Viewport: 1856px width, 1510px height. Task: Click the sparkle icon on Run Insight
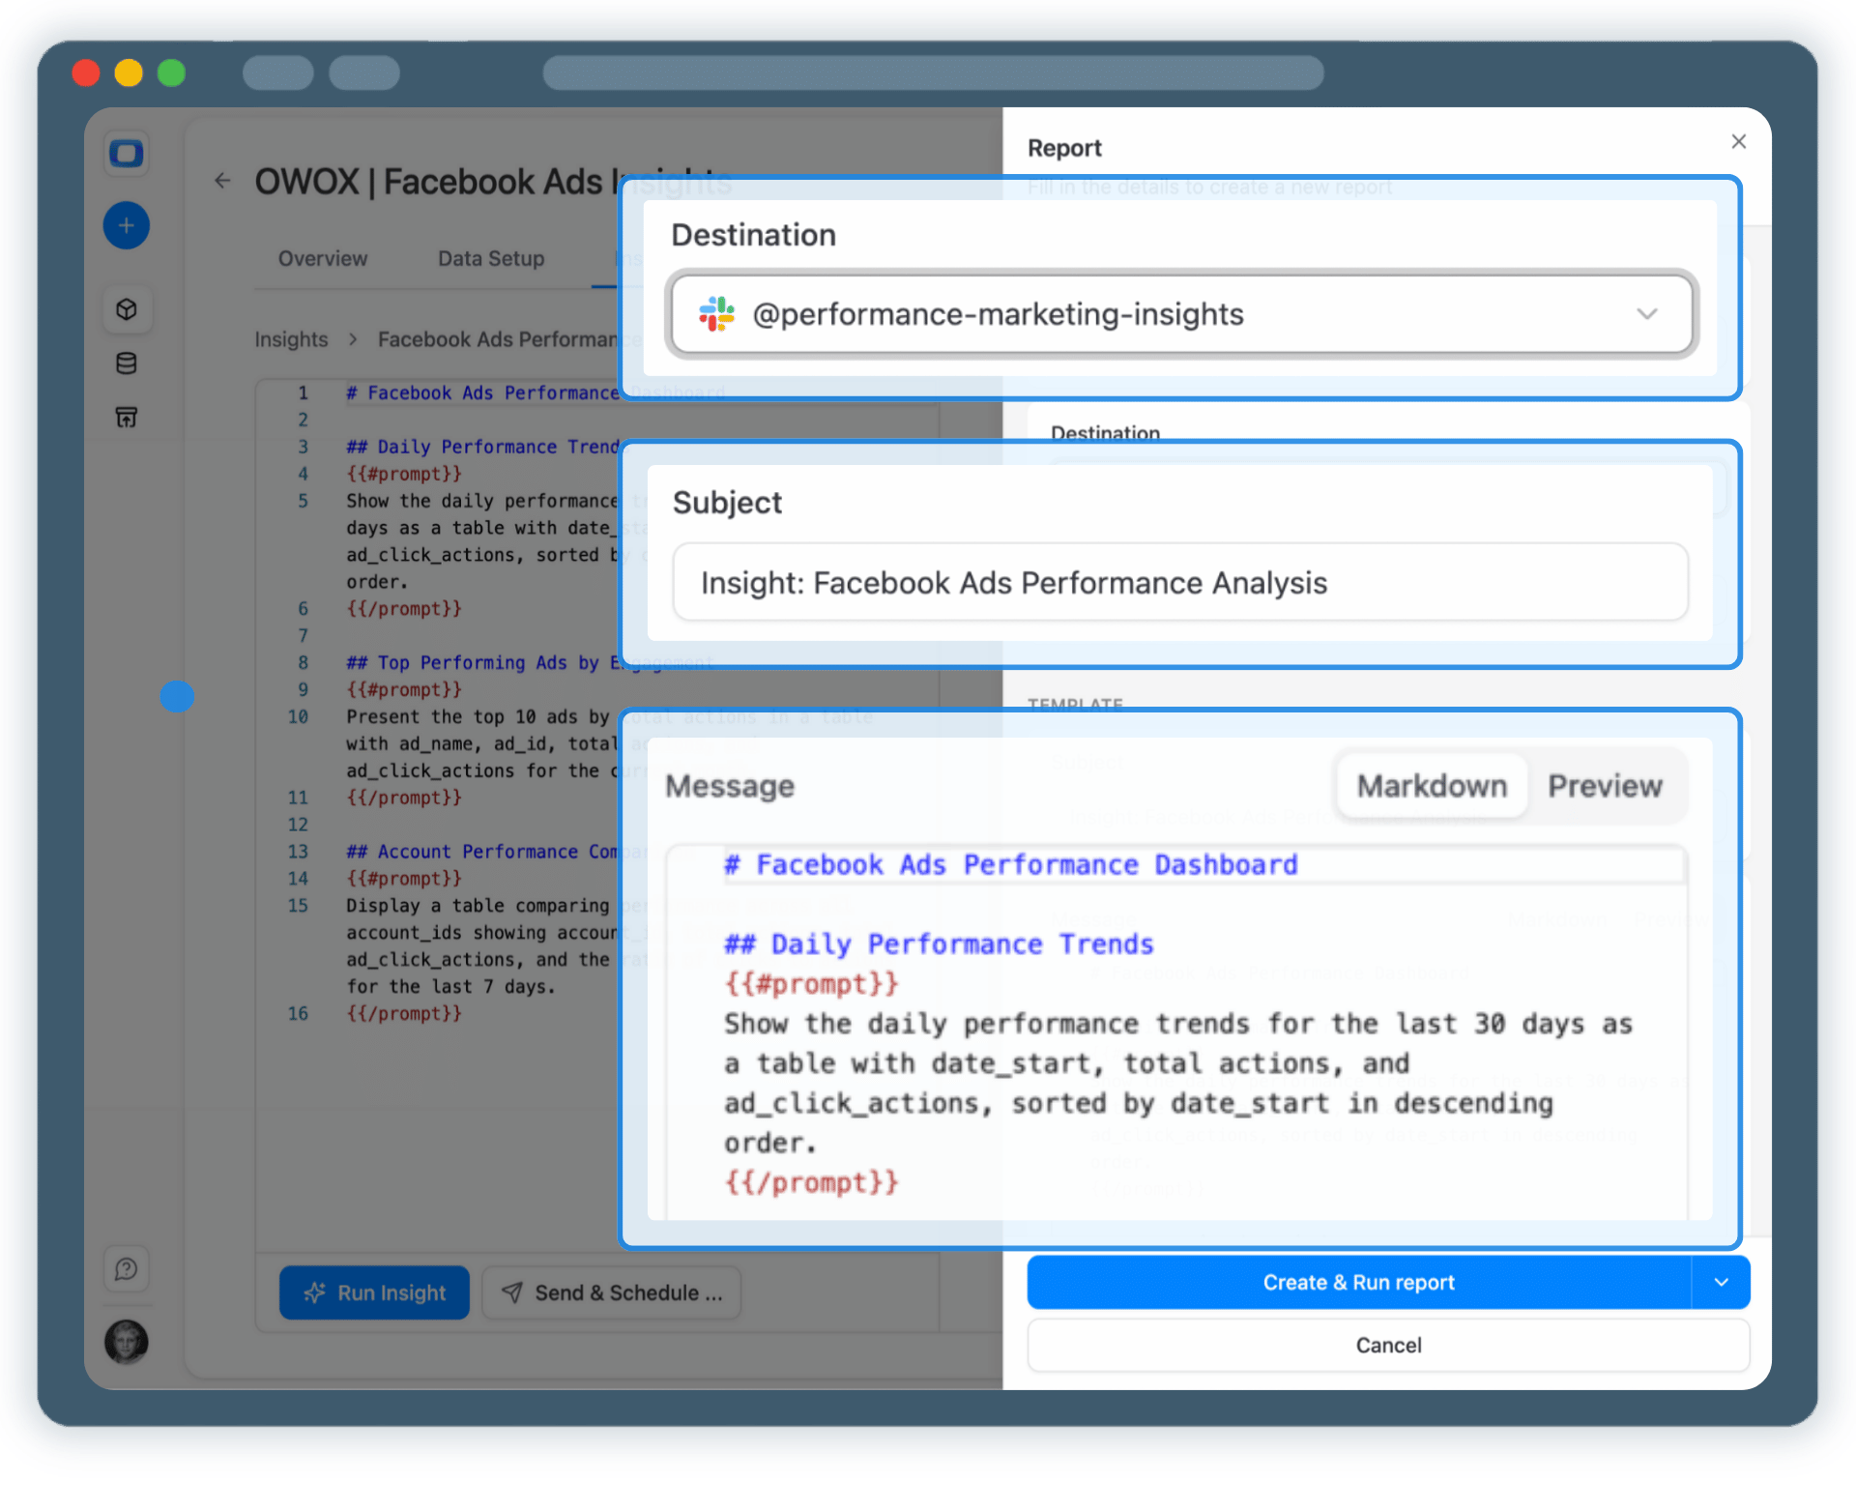pyautogui.click(x=315, y=1292)
